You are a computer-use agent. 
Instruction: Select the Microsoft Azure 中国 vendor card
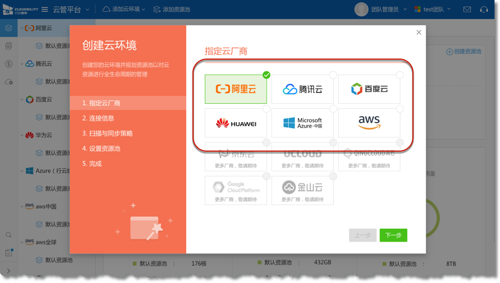(x=302, y=123)
